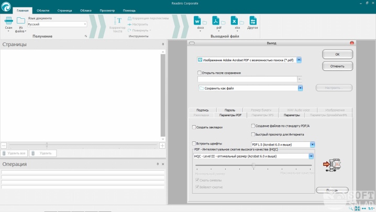Viewport: 376px width, 212px height.
Task: Open the Подпись tab in dialog
Action: (203, 110)
